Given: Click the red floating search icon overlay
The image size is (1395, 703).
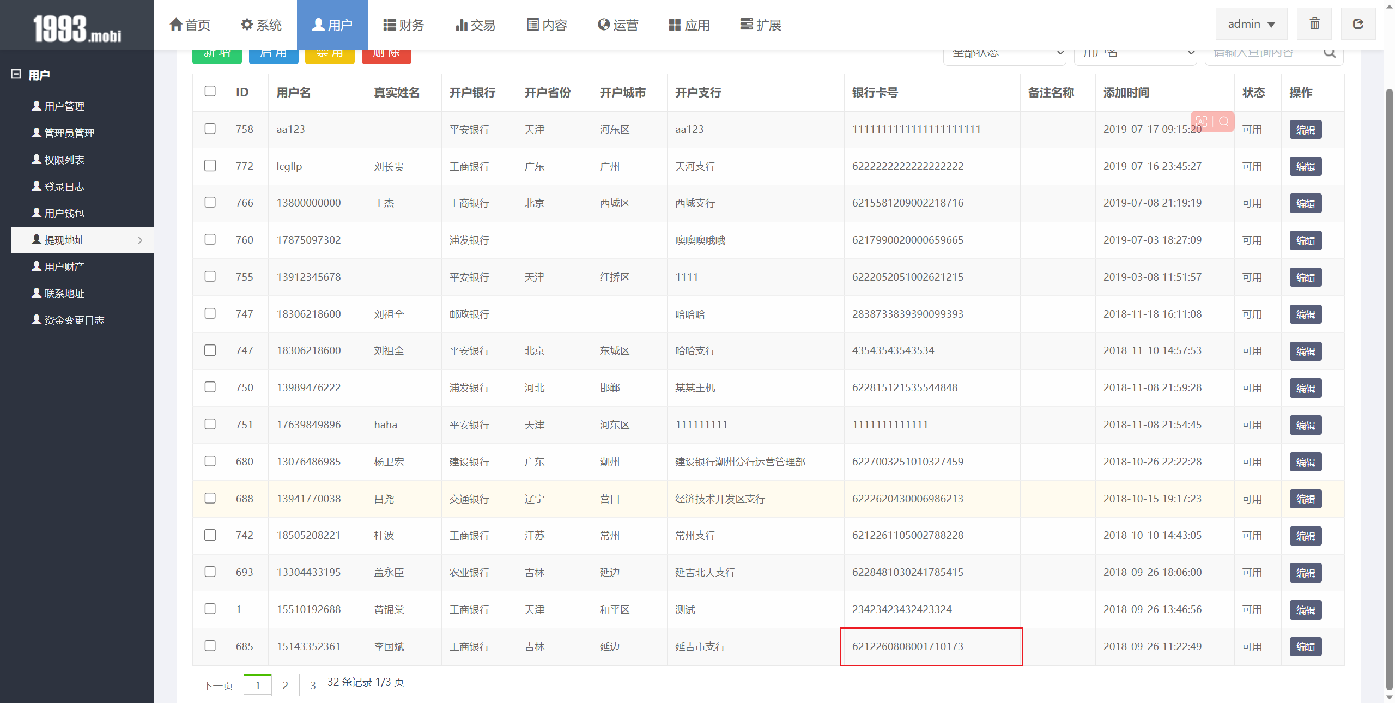Looking at the screenshot, I should pyautogui.click(x=1224, y=121).
